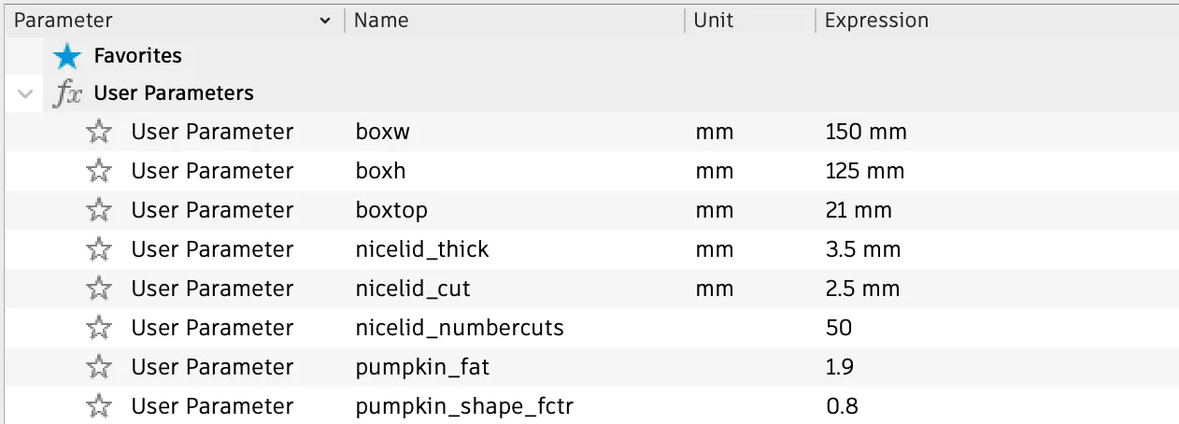The width and height of the screenshot is (1179, 424).
Task: Sort by the Name column header
Action: pos(381,21)
